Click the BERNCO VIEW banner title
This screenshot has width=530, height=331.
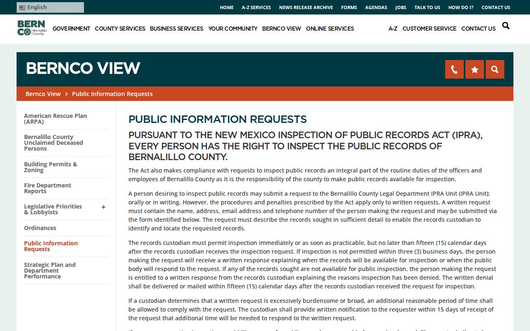pyautogui.click(x=83, y=69)
